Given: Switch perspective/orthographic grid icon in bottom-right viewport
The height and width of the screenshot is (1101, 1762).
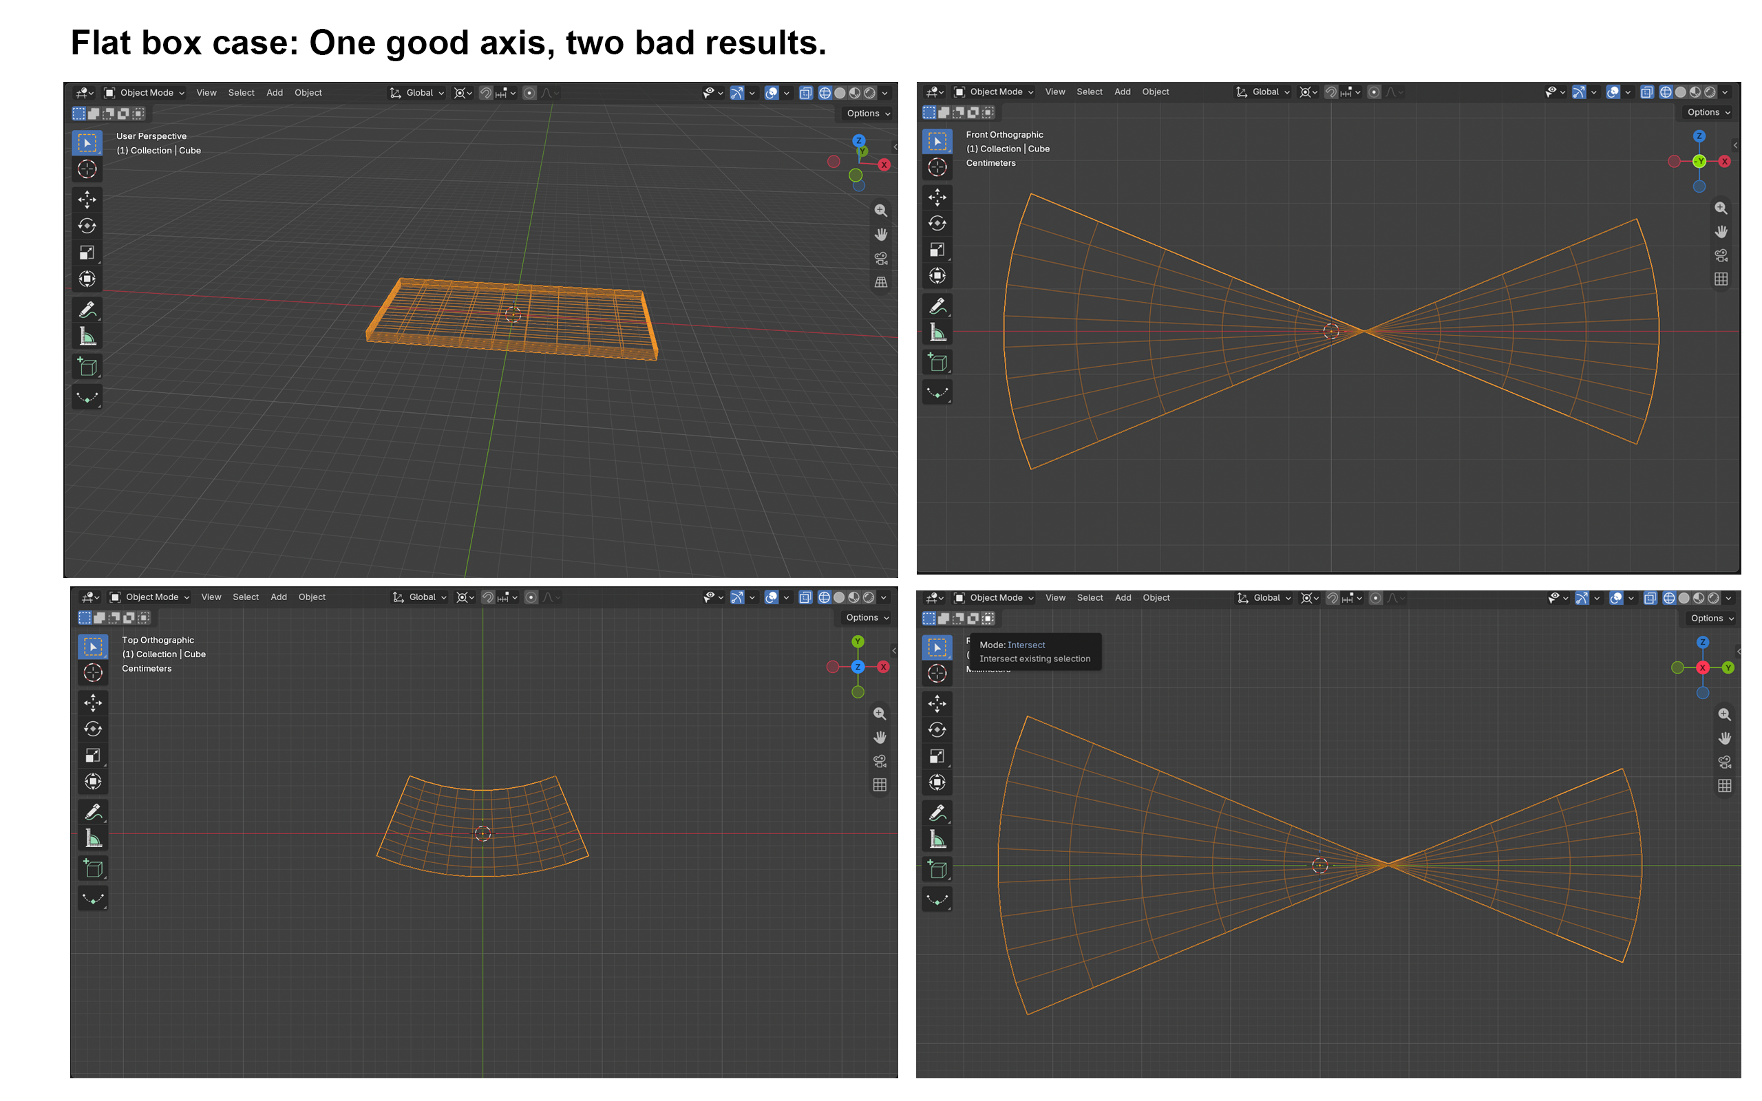Looking at the screenshot, I should 1724,786.
